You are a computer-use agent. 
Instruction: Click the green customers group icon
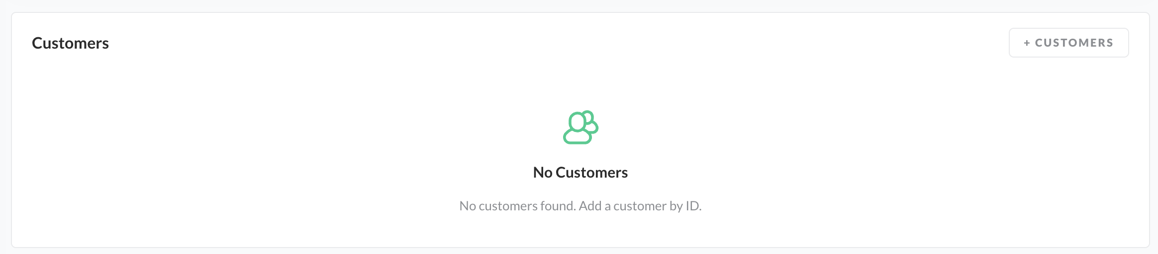coord(580,127)
